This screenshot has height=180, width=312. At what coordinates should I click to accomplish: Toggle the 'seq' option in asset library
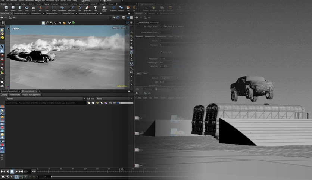[x=110, y=103]
